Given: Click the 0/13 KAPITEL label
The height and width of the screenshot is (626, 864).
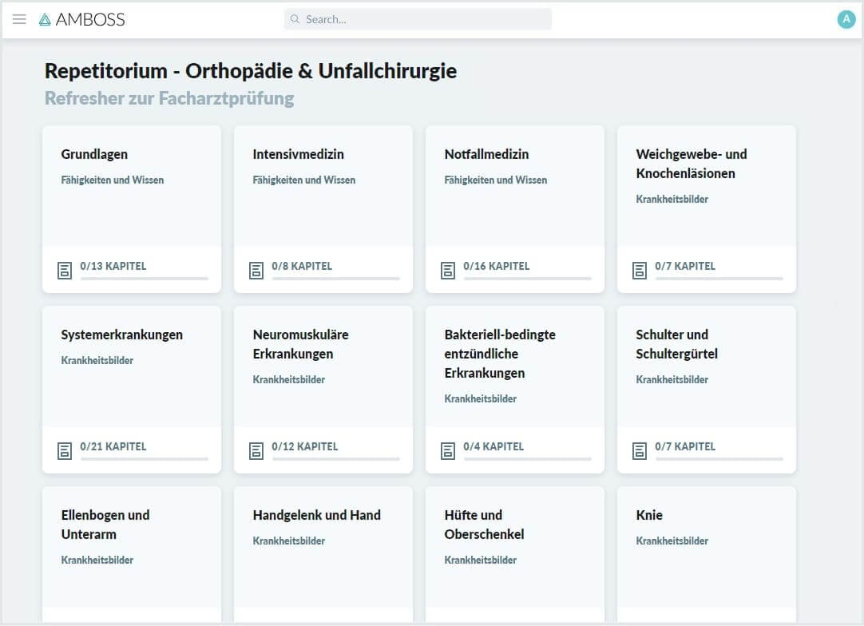Looking at the screenshot, I should 113,266.
